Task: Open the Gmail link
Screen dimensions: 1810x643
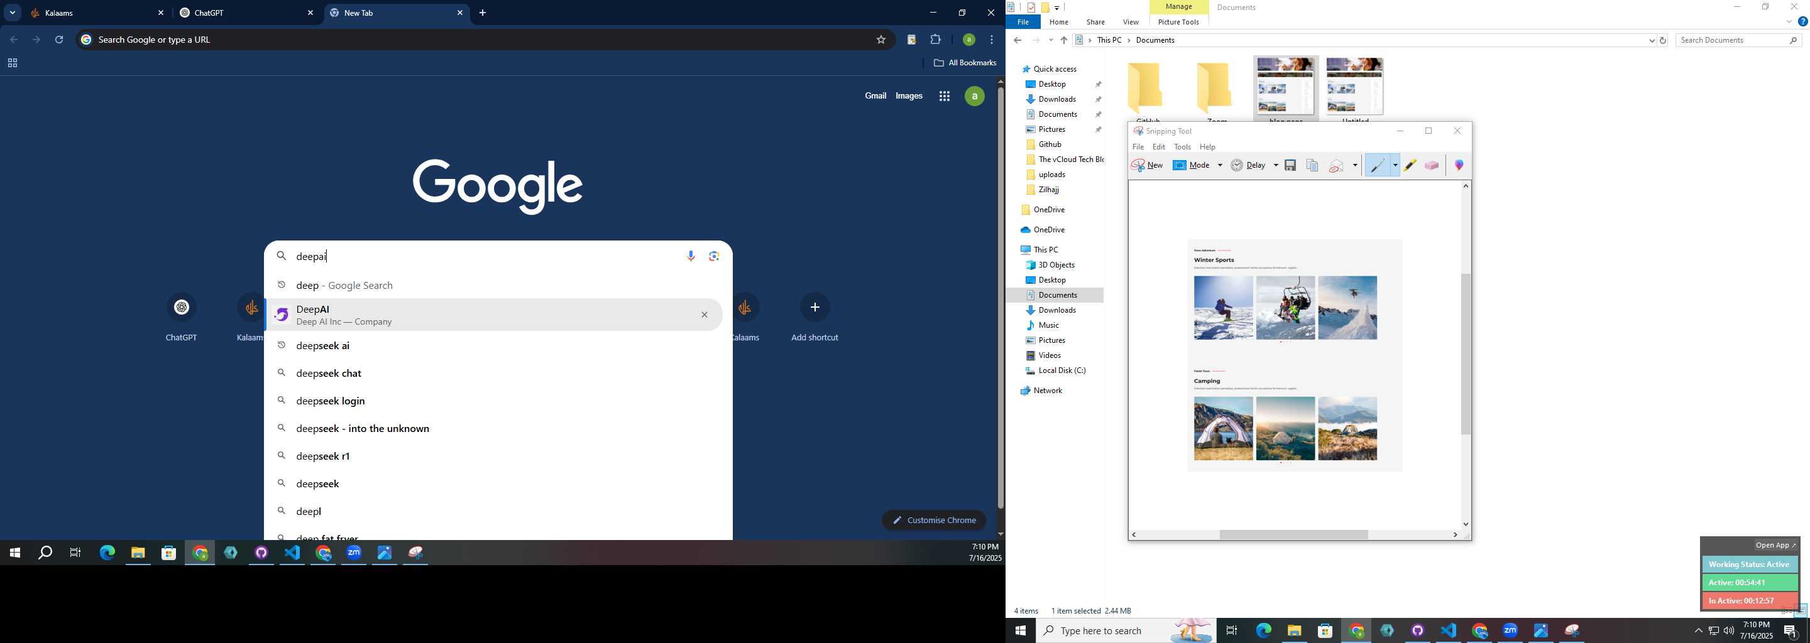Action: coord(875,96)
